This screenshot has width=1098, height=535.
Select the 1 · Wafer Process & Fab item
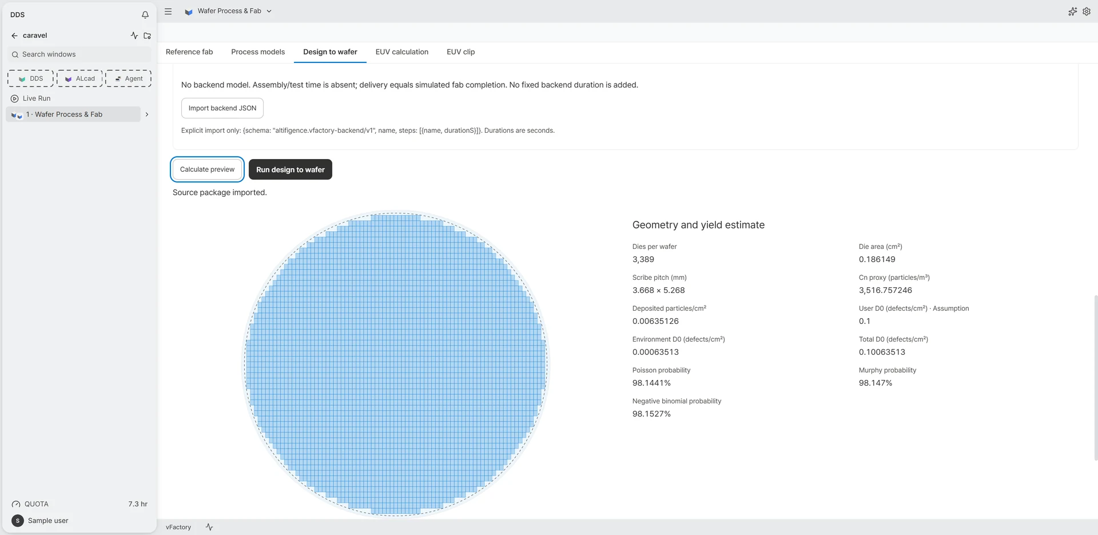73,114
